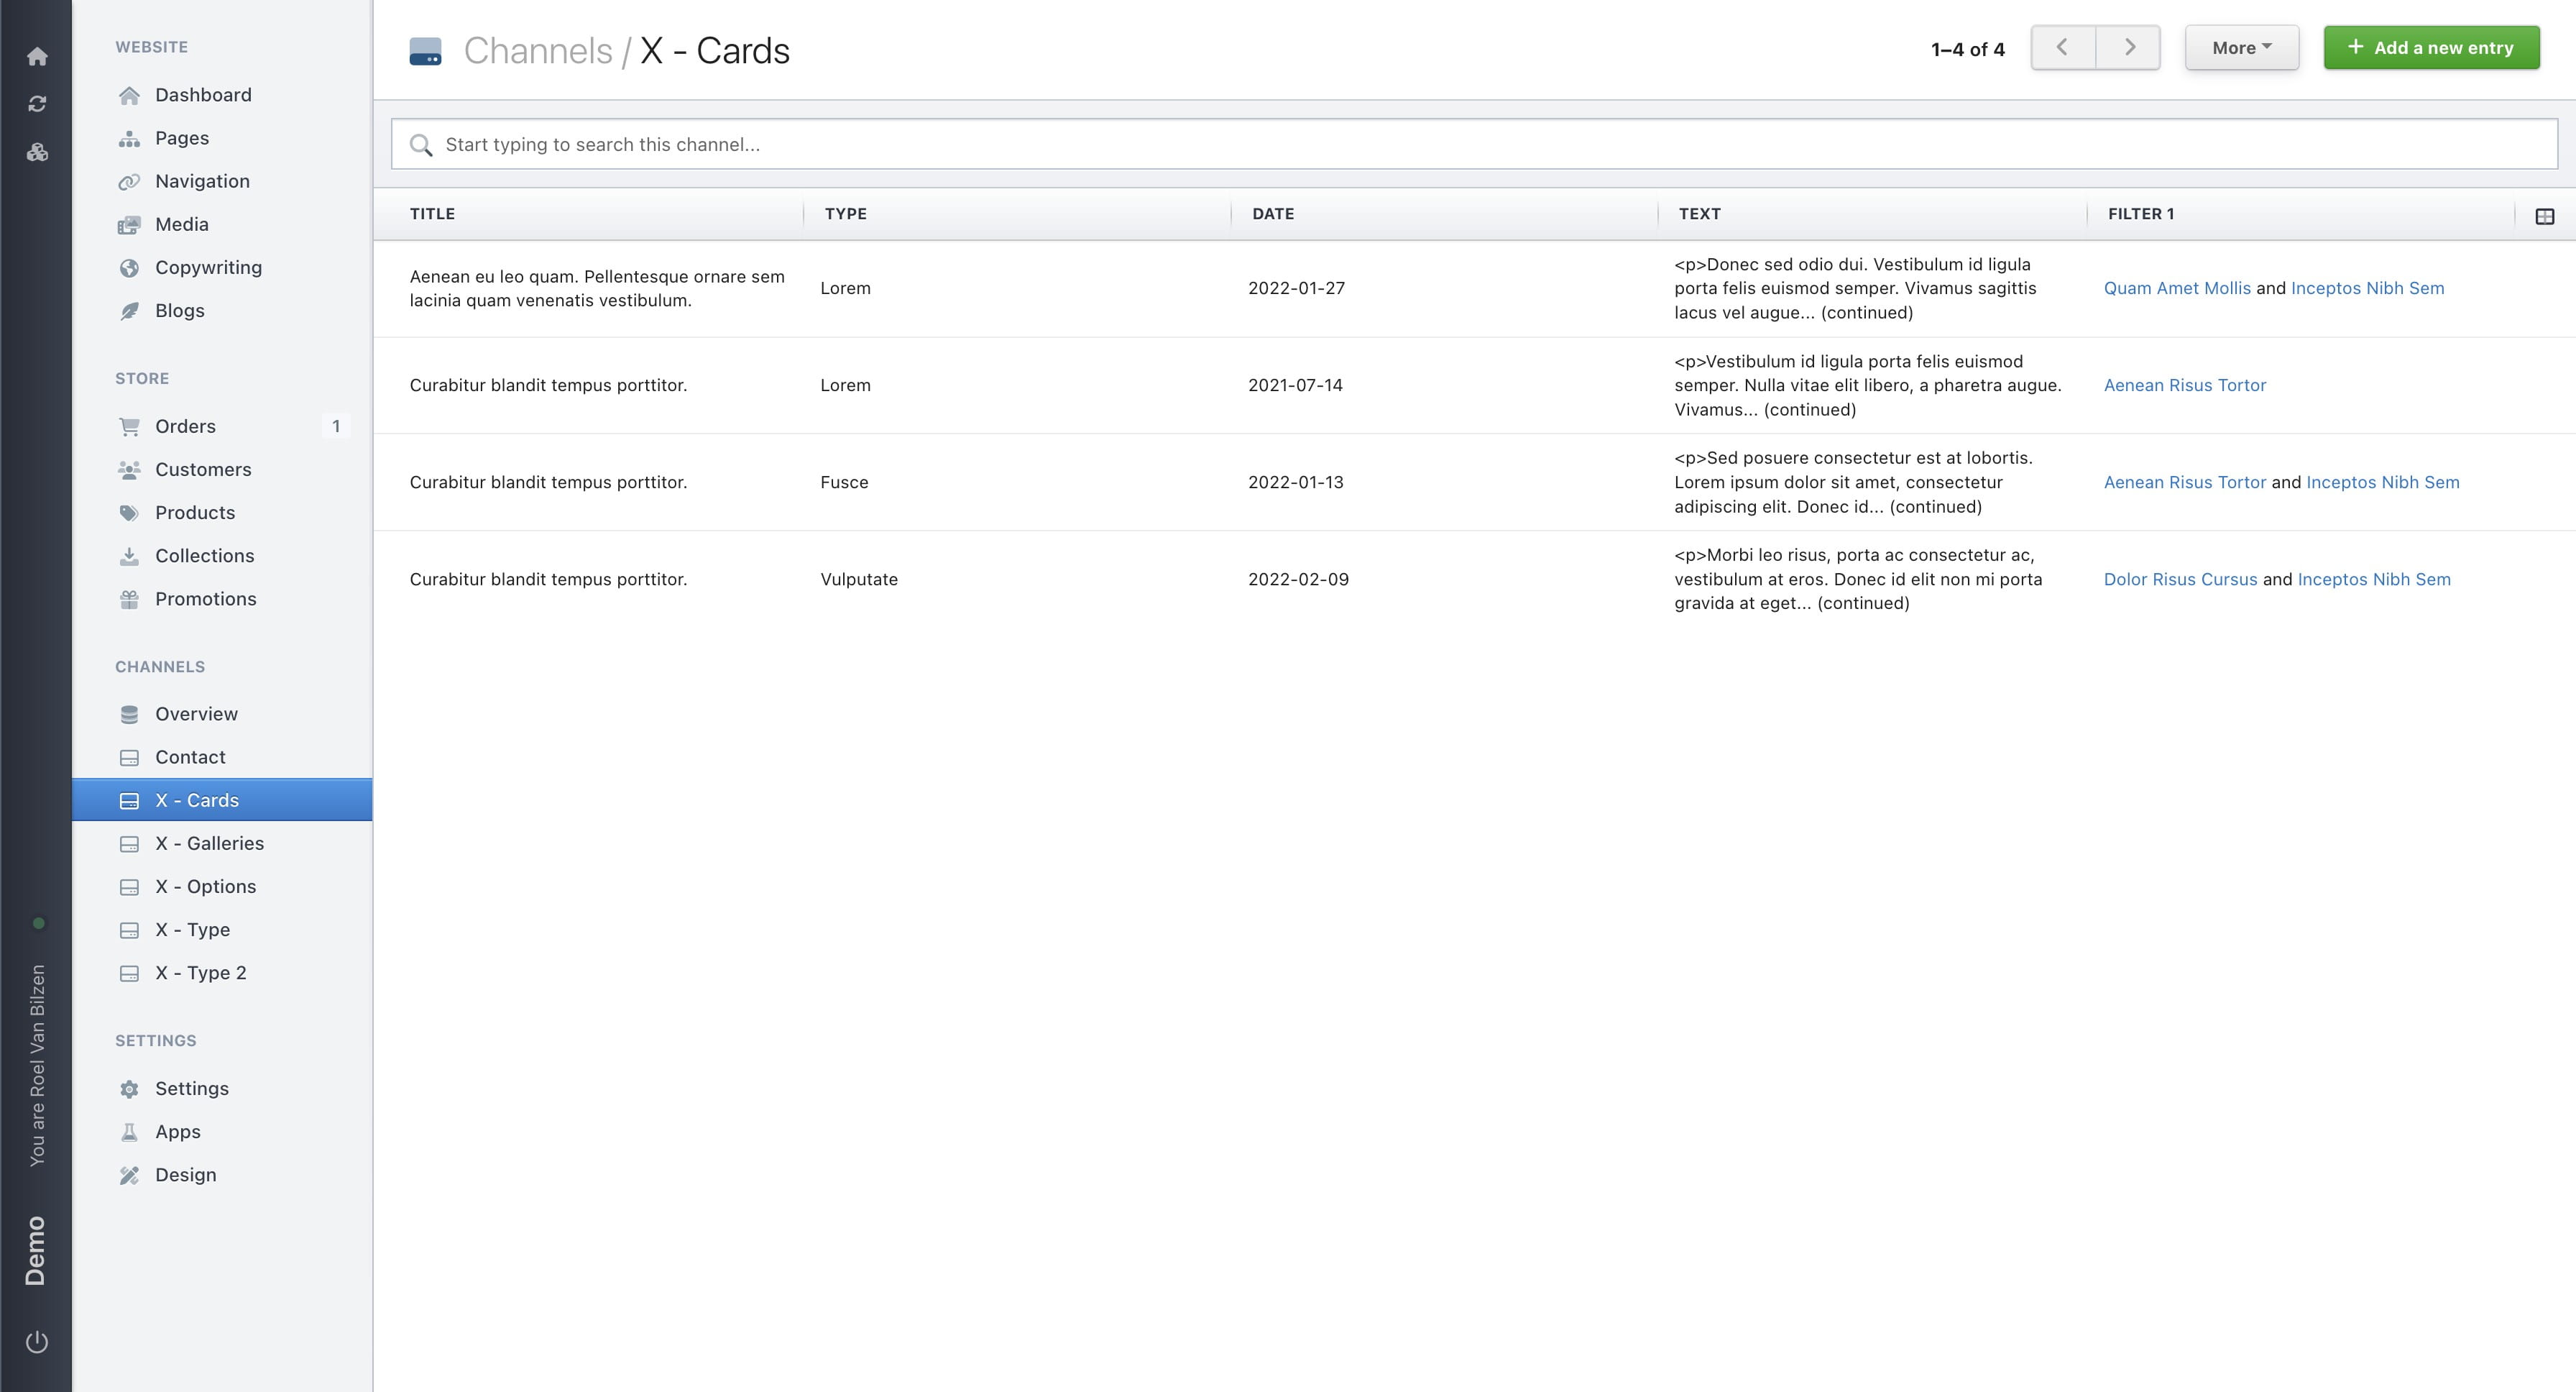Sort by the Date column header

point(1272,214)
